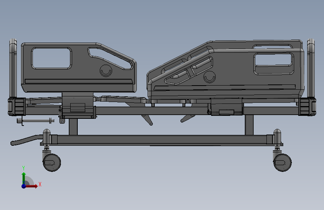This screenshot has height=210, width=324.
Task: Select the upright end board post at the far right
Action: pyautogui.click(x=311, y=68)
